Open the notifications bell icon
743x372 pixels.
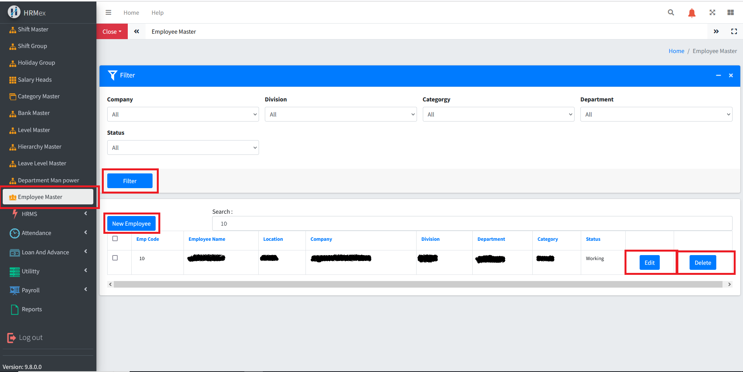pos(692,13)
